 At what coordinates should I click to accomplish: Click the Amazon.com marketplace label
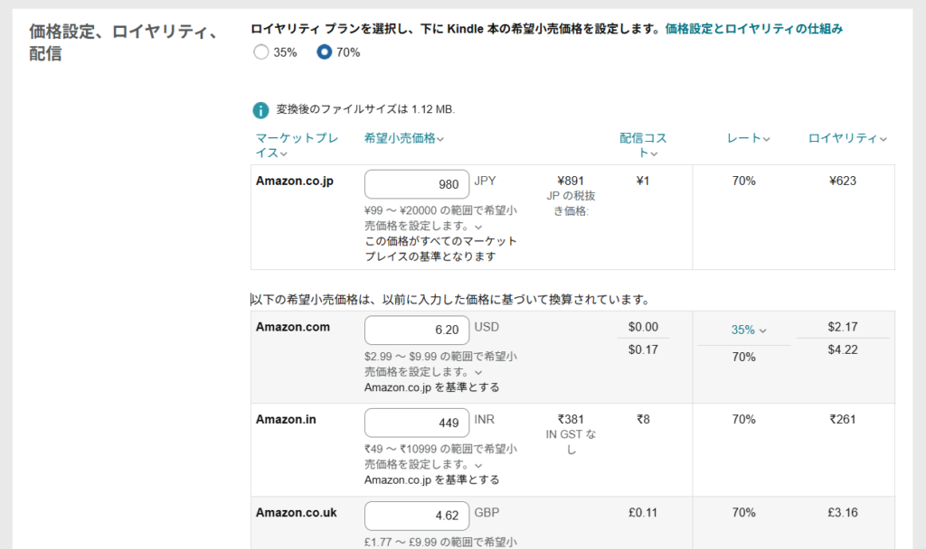(292, 327)
